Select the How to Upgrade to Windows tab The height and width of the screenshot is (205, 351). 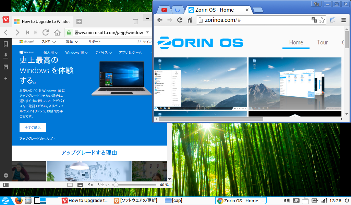click(43, 22)
